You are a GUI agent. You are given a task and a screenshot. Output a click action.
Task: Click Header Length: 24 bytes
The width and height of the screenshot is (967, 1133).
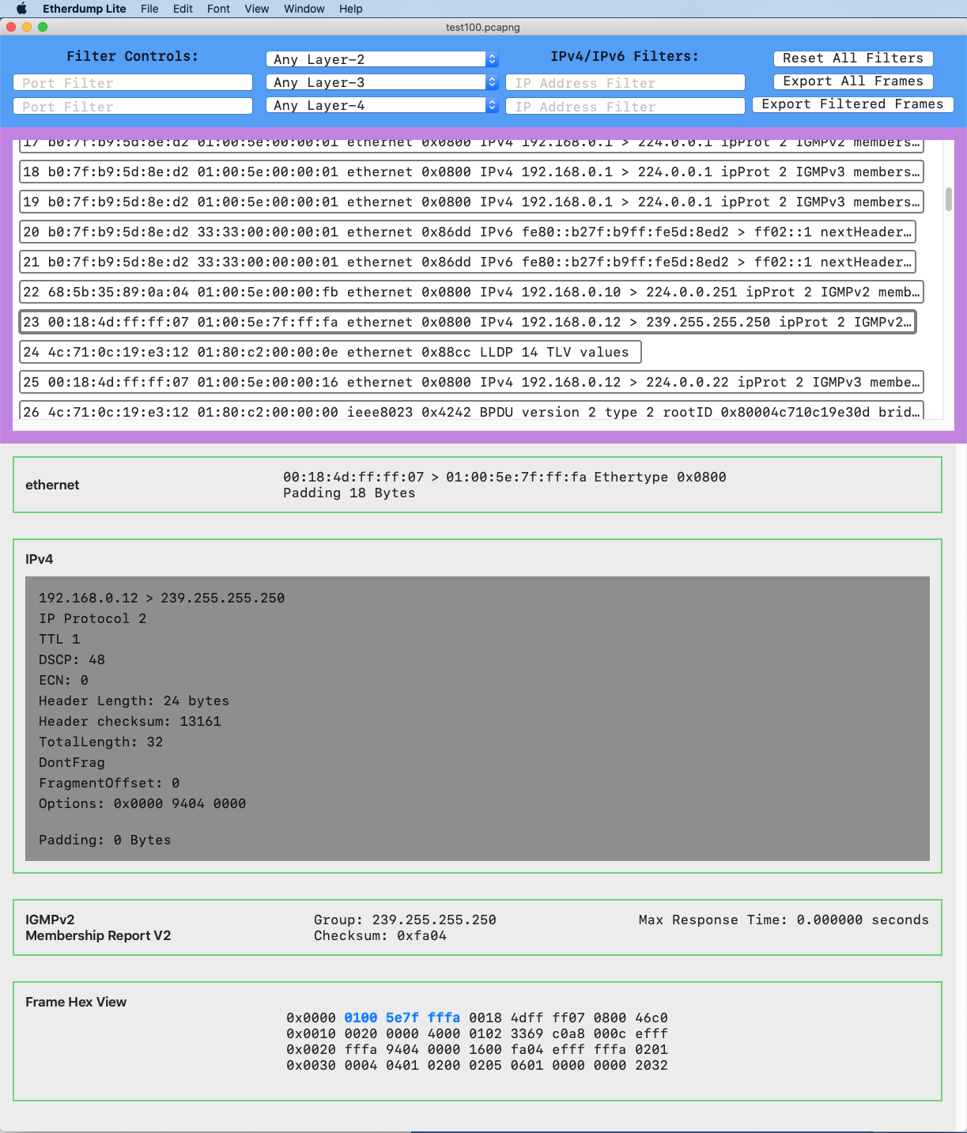click(134, 701)
